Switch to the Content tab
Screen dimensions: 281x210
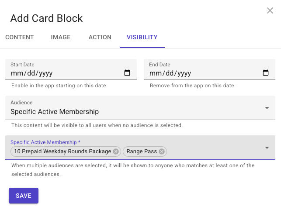pos(20,37)
